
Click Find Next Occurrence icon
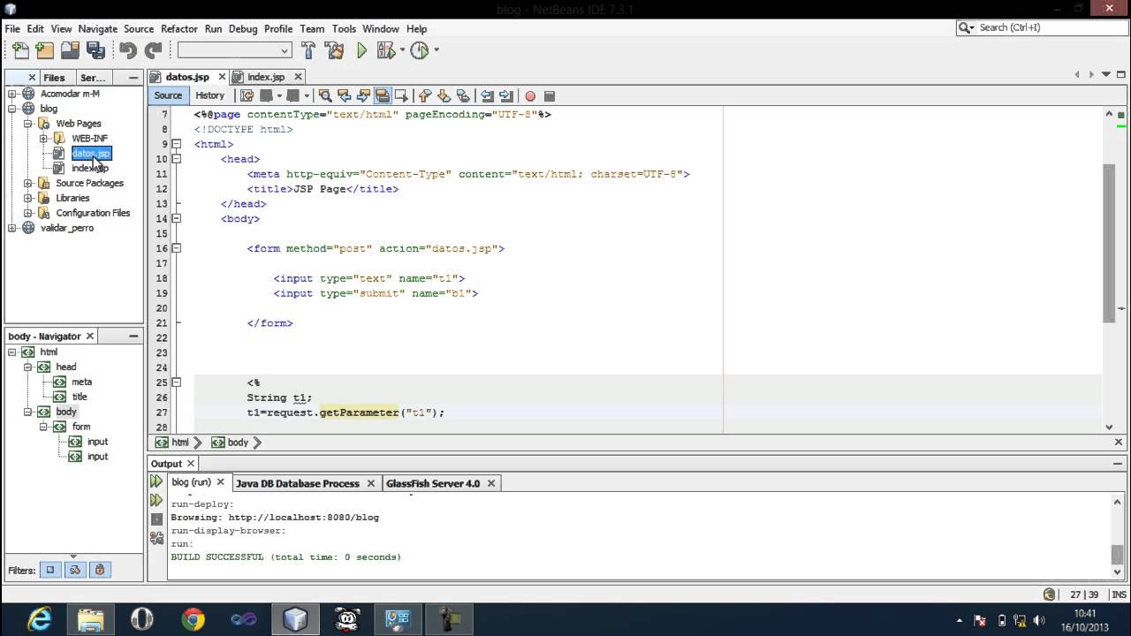coord(363,95)
